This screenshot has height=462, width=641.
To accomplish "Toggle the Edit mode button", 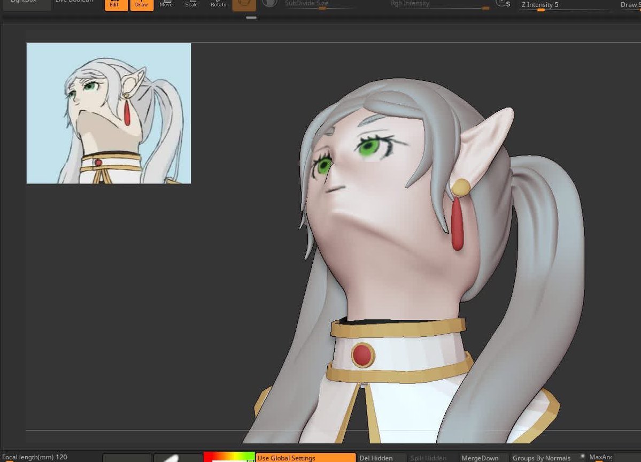I will pyautogui.click(x=116, y=5).
